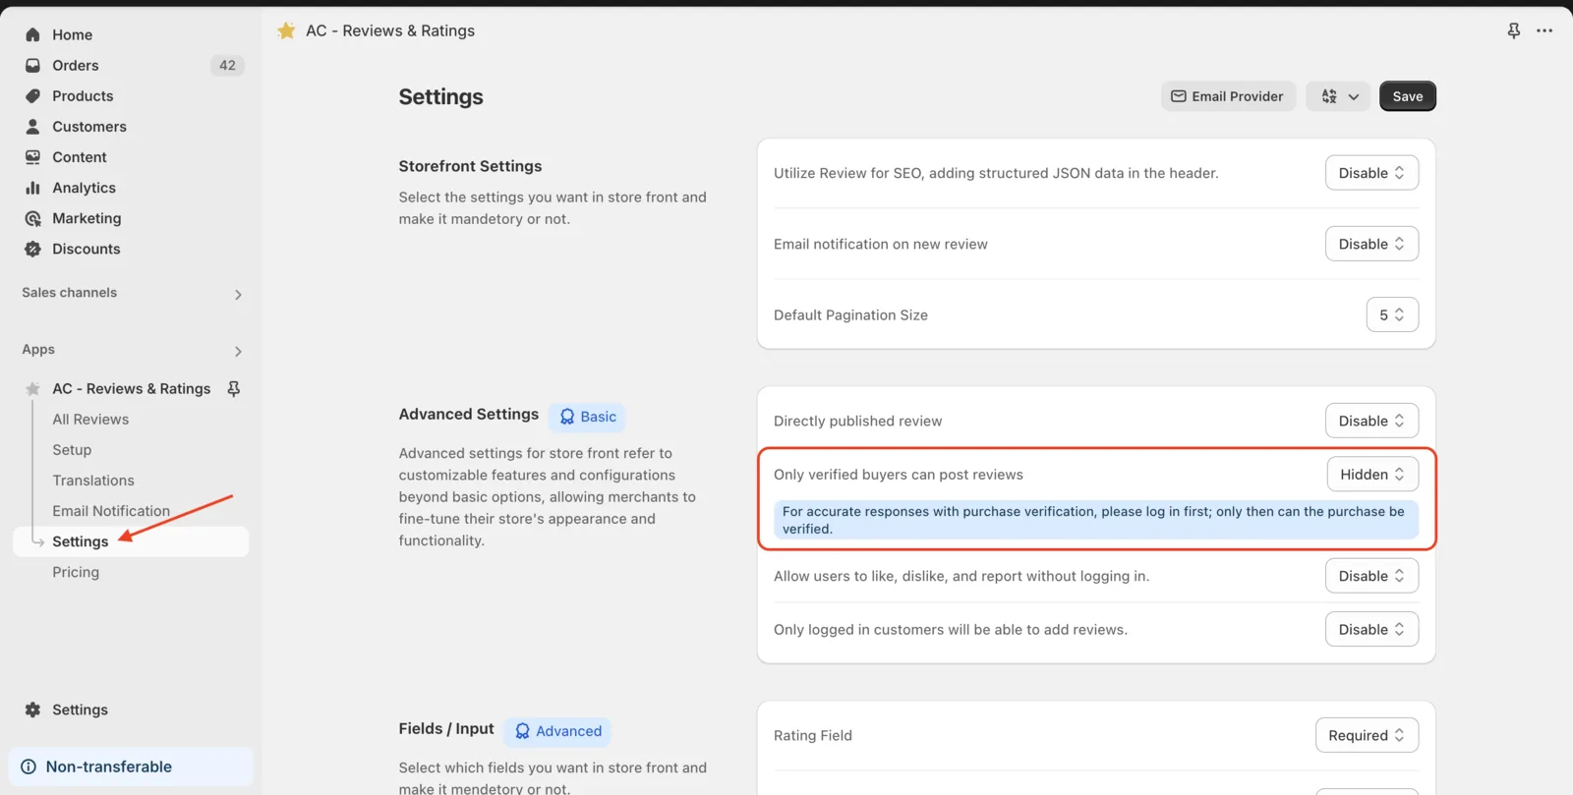1573x795 pixels.
Task: Click the Analytics bar chart icon
Action: pos(32,187)
